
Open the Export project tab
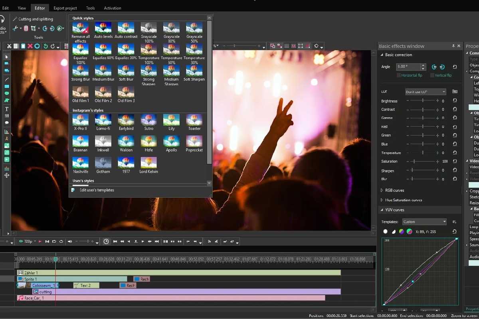65,8
